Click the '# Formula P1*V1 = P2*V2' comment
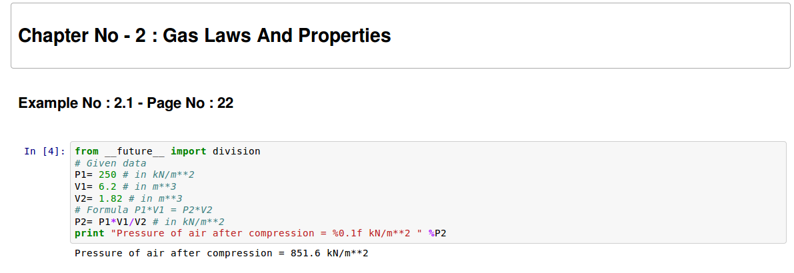Image resolution: width=794 pixels, height=273 pixels. 143,210
